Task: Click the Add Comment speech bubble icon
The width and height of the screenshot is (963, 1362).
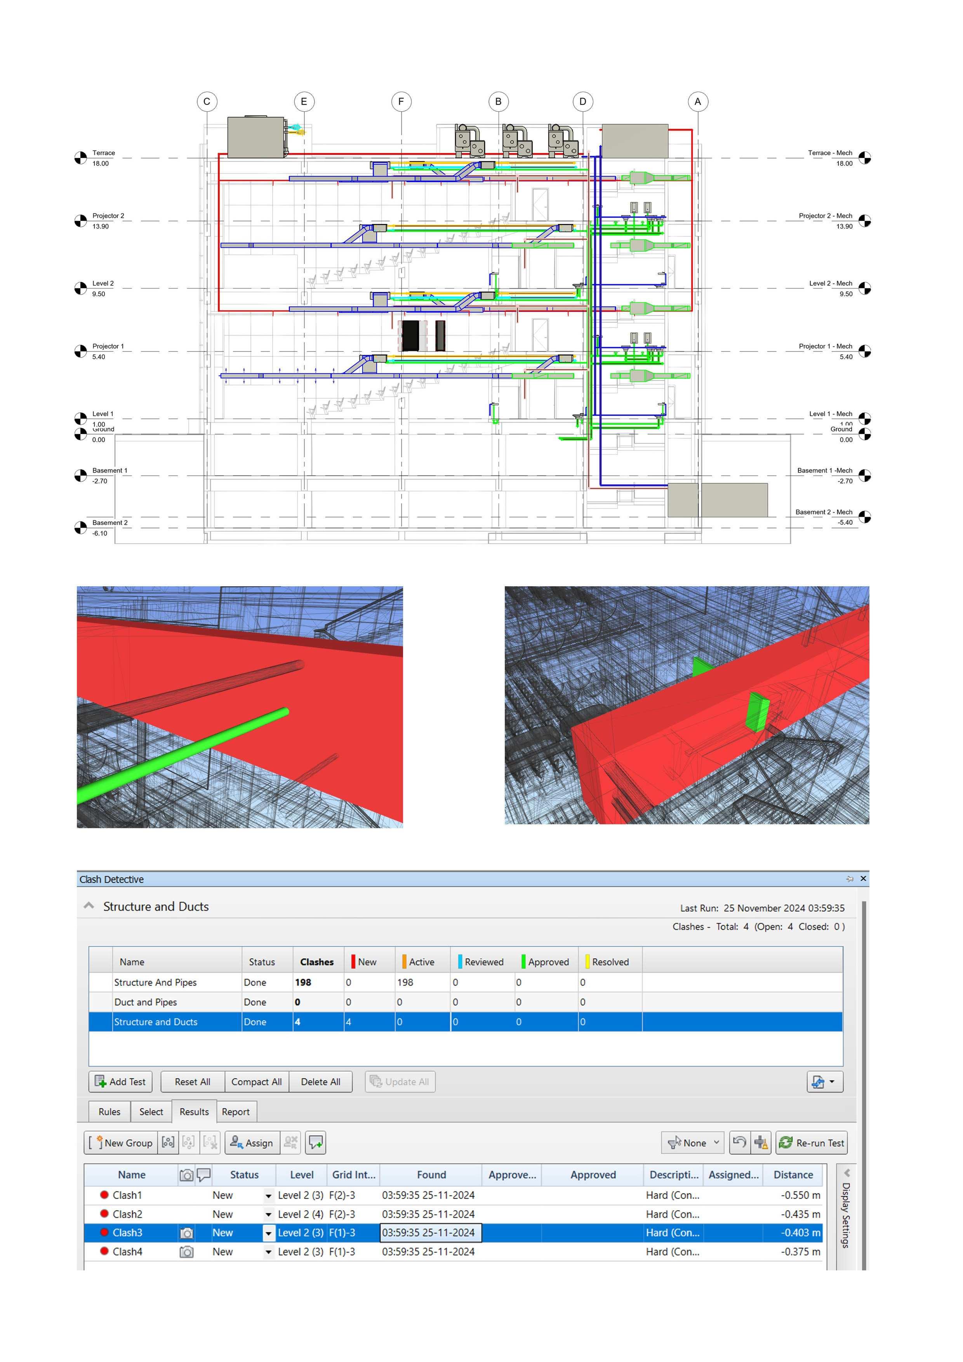Action: (316, 1143)
